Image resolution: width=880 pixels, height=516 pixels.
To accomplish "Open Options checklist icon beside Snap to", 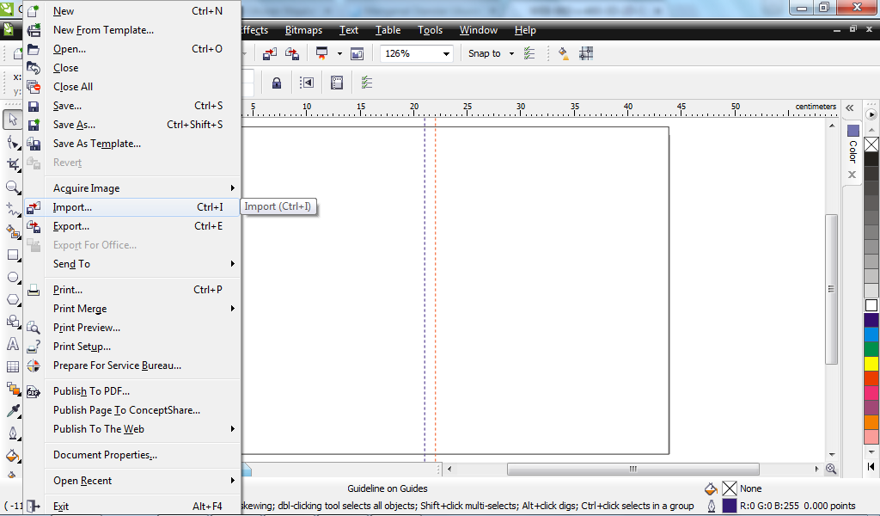I will (529, 53).
